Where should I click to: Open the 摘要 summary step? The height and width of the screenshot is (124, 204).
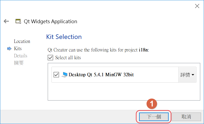18,63
